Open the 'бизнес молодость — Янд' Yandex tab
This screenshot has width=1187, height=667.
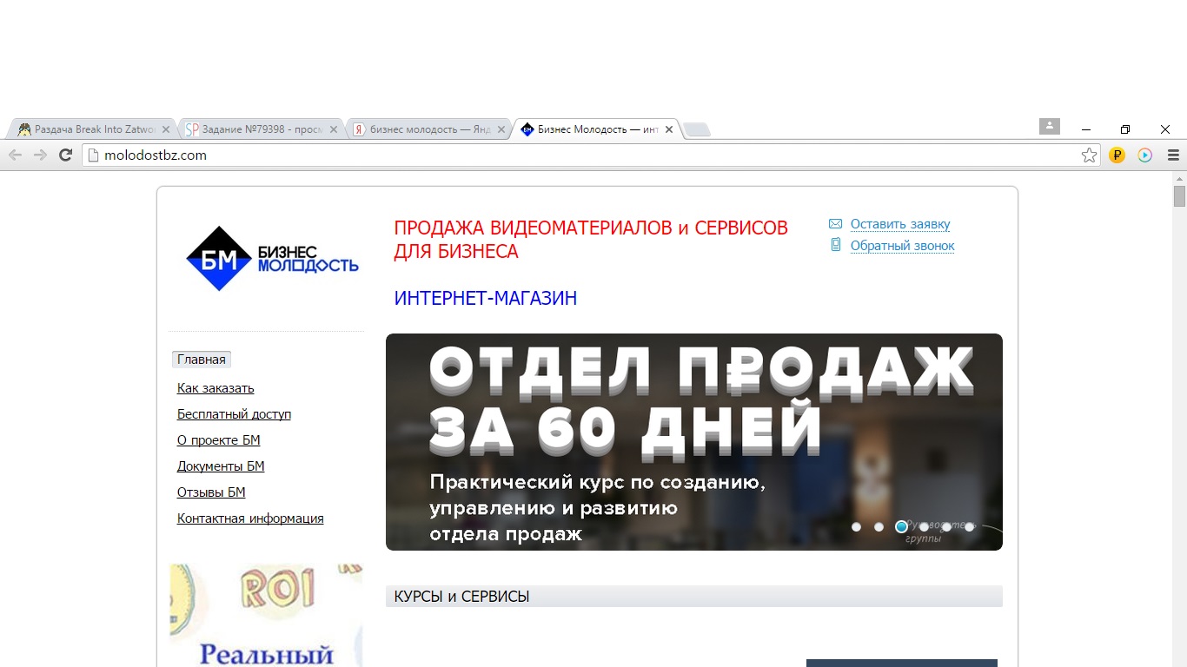point(429,129)
